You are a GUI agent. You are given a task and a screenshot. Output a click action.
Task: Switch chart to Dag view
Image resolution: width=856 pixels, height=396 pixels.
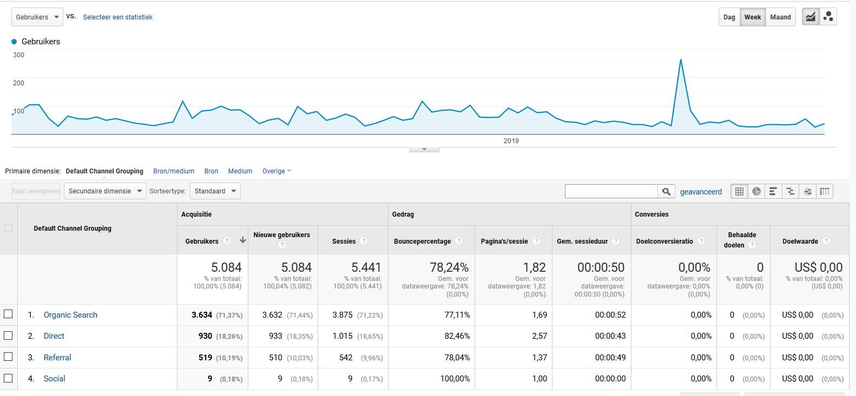(729, 17)
